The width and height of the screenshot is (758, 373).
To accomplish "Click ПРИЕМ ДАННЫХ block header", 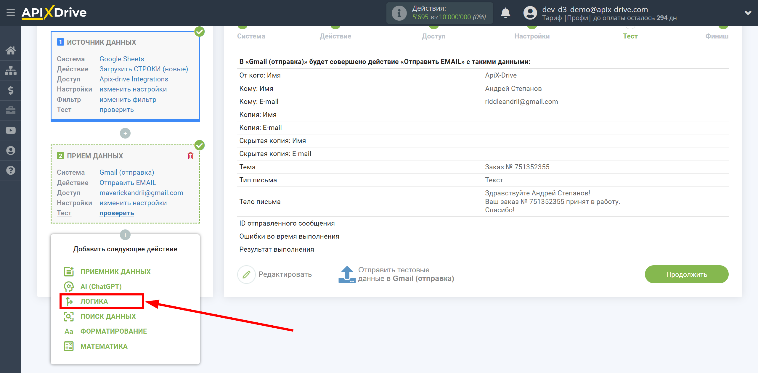I will (95, 156).
